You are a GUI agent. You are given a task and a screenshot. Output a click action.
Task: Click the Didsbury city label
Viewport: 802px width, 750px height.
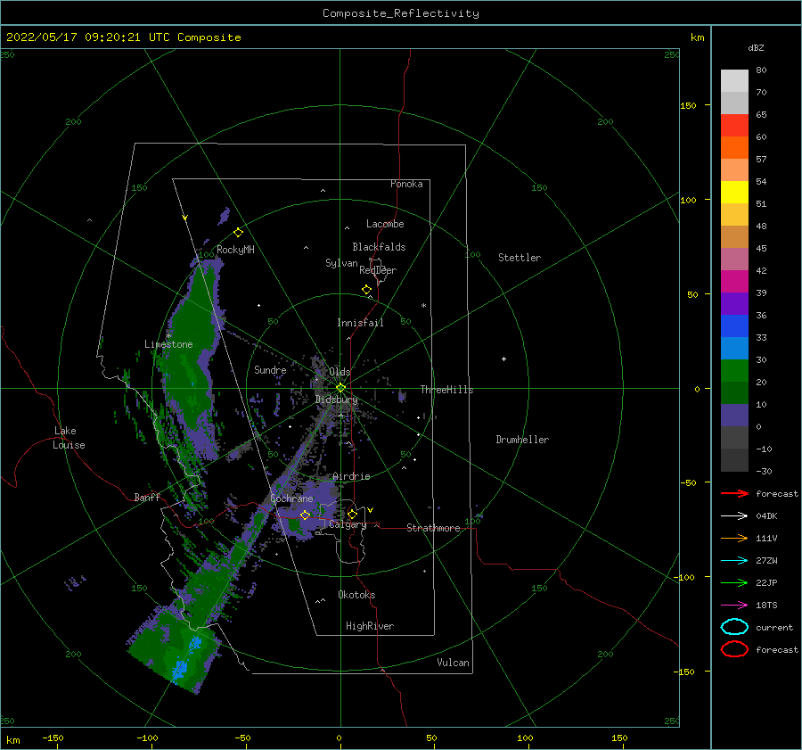(336, 400)
